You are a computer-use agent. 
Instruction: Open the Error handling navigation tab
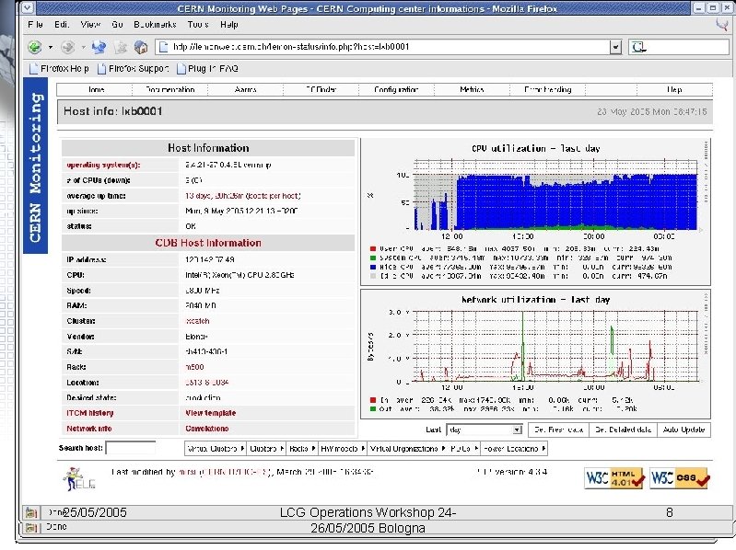(x=548, y=89)
